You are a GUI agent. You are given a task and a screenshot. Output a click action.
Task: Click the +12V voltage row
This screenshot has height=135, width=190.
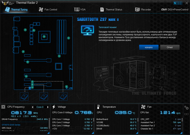tap(72, 129)
